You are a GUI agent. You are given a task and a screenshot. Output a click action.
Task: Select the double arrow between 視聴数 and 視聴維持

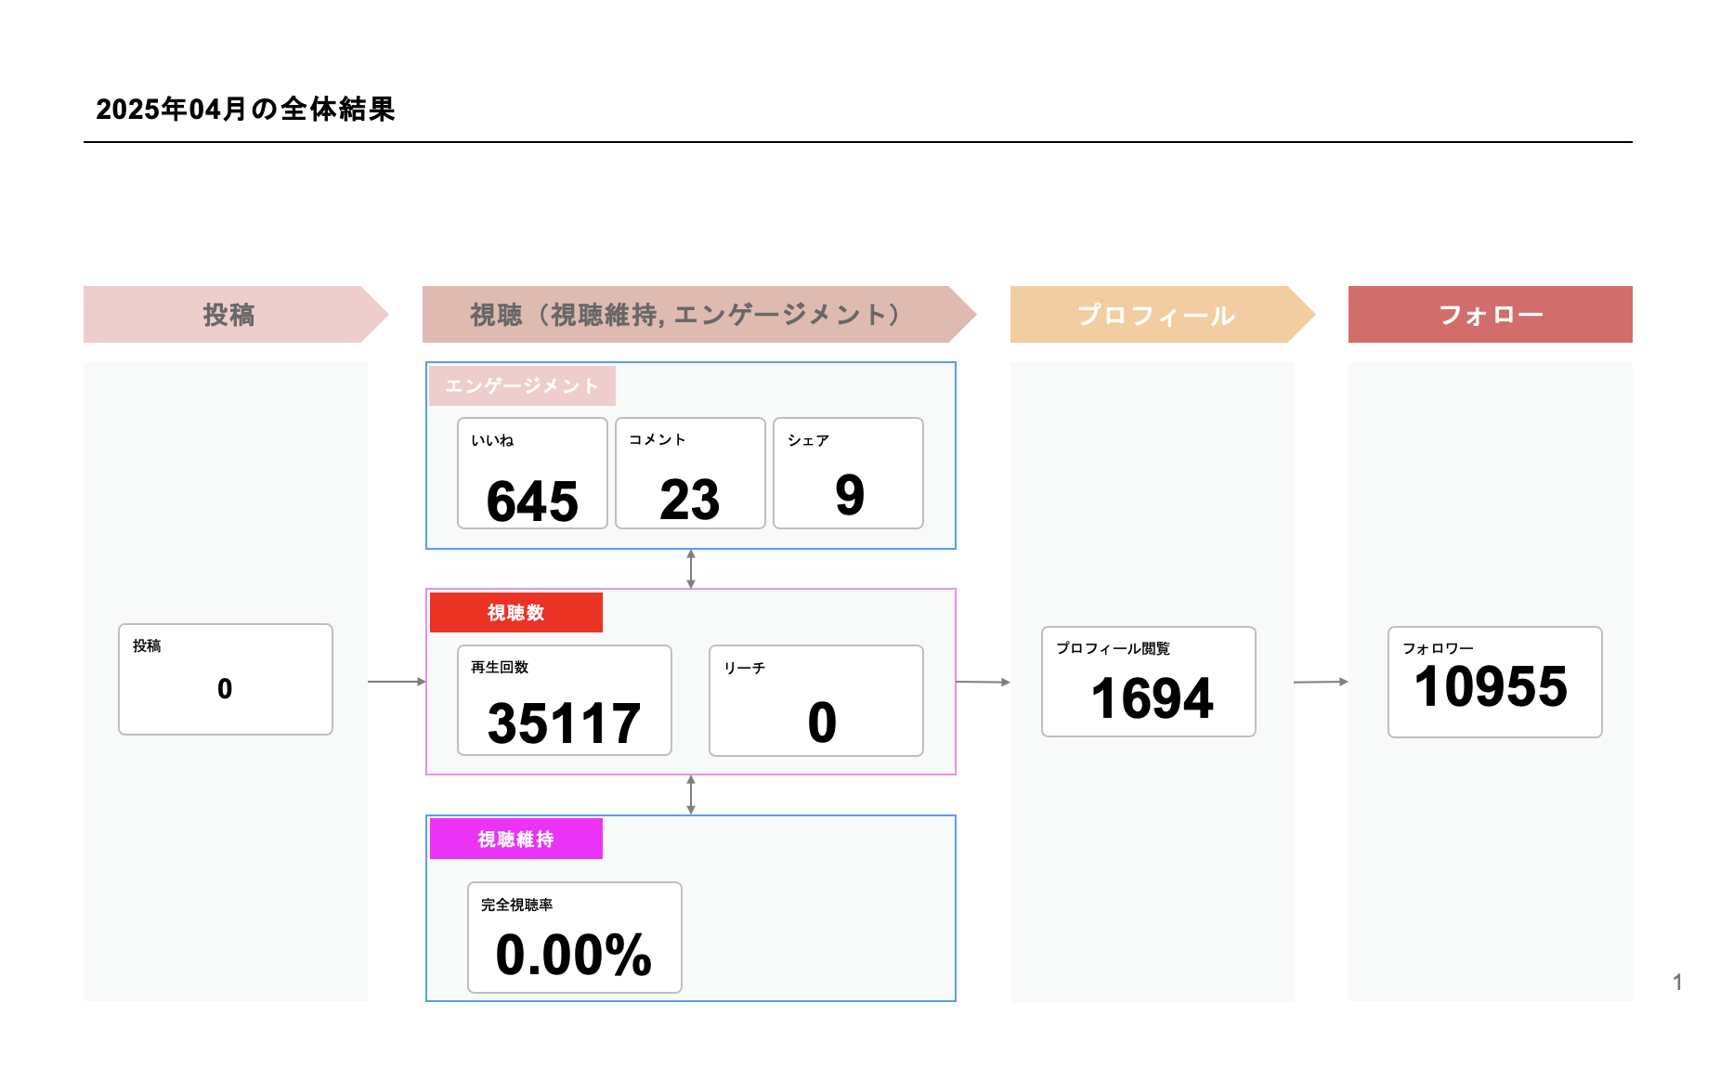click(x=691, y=795)
